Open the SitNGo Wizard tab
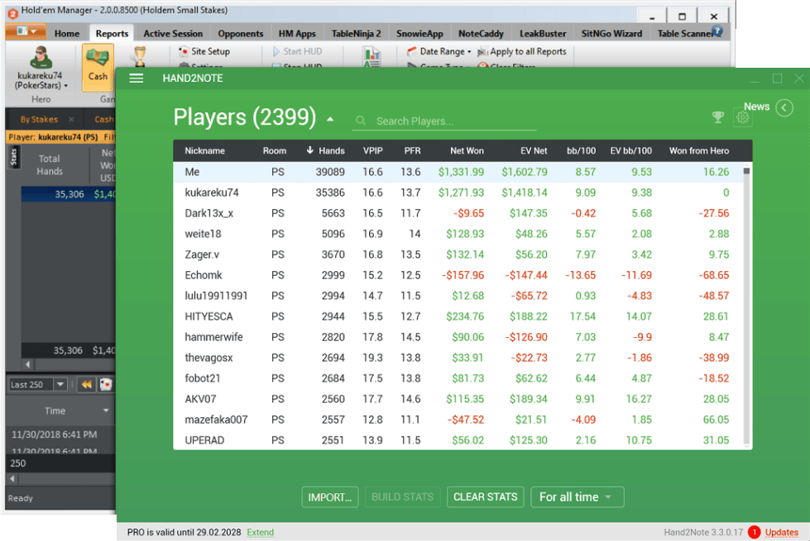 pos(611,34)
